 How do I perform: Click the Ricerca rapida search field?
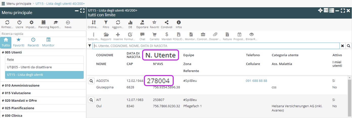43,34
